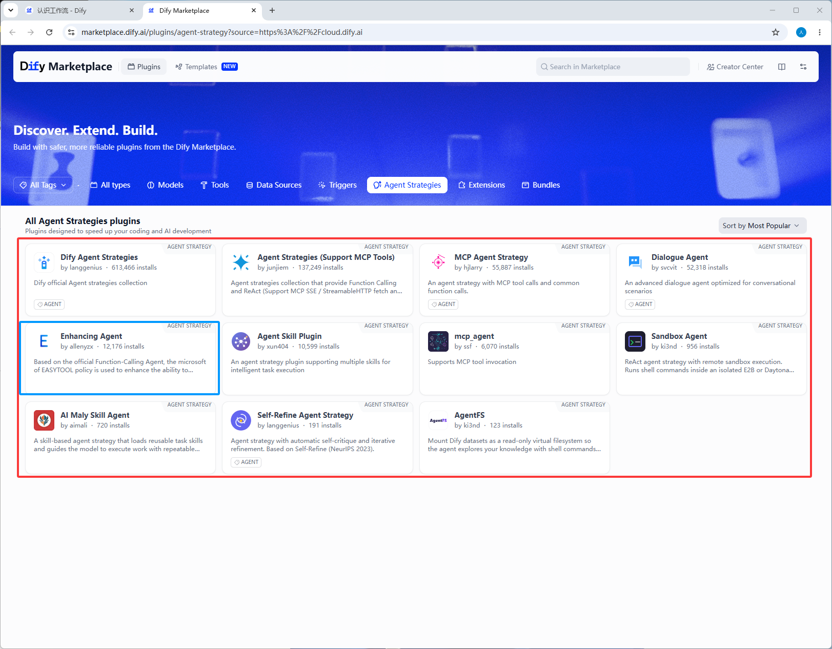Click 'All Agent Strategies plugins' heading
This screenshot has height=649, width=832.
coord(83,221)
